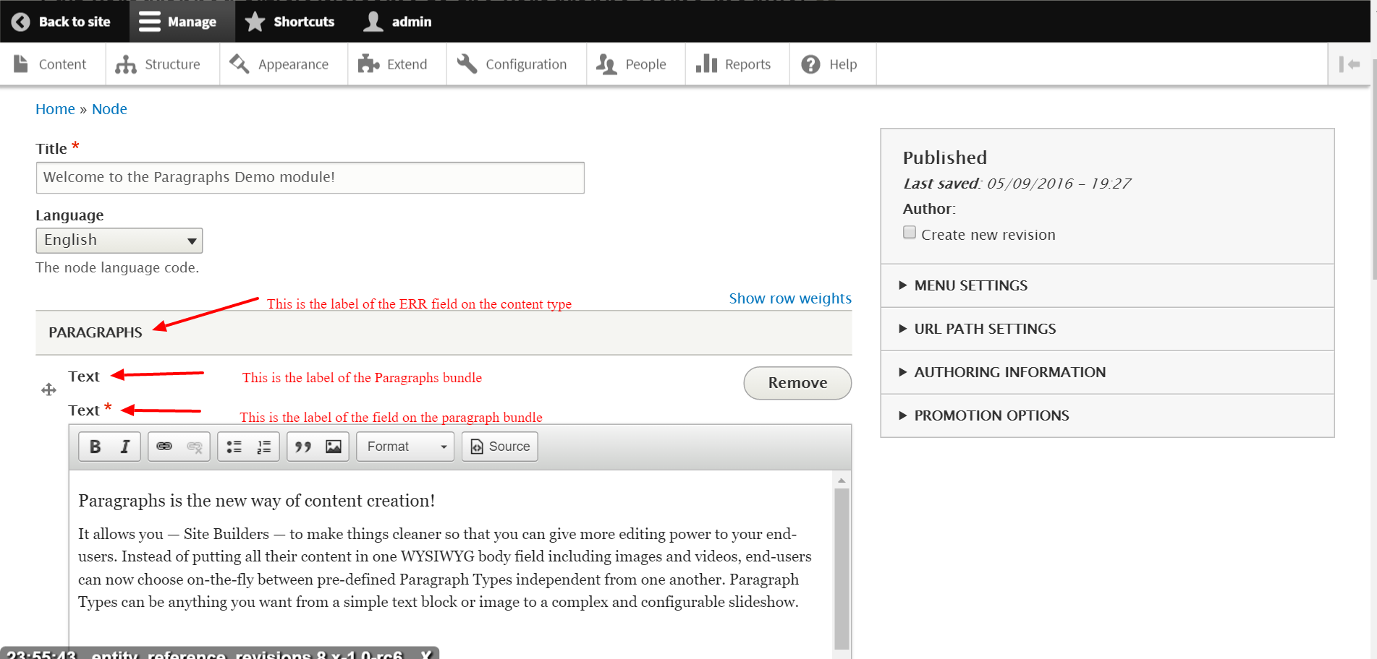Expand PROMOTION OPTIONS section
The image size is (1377, 659).
tap(1107, 415)
